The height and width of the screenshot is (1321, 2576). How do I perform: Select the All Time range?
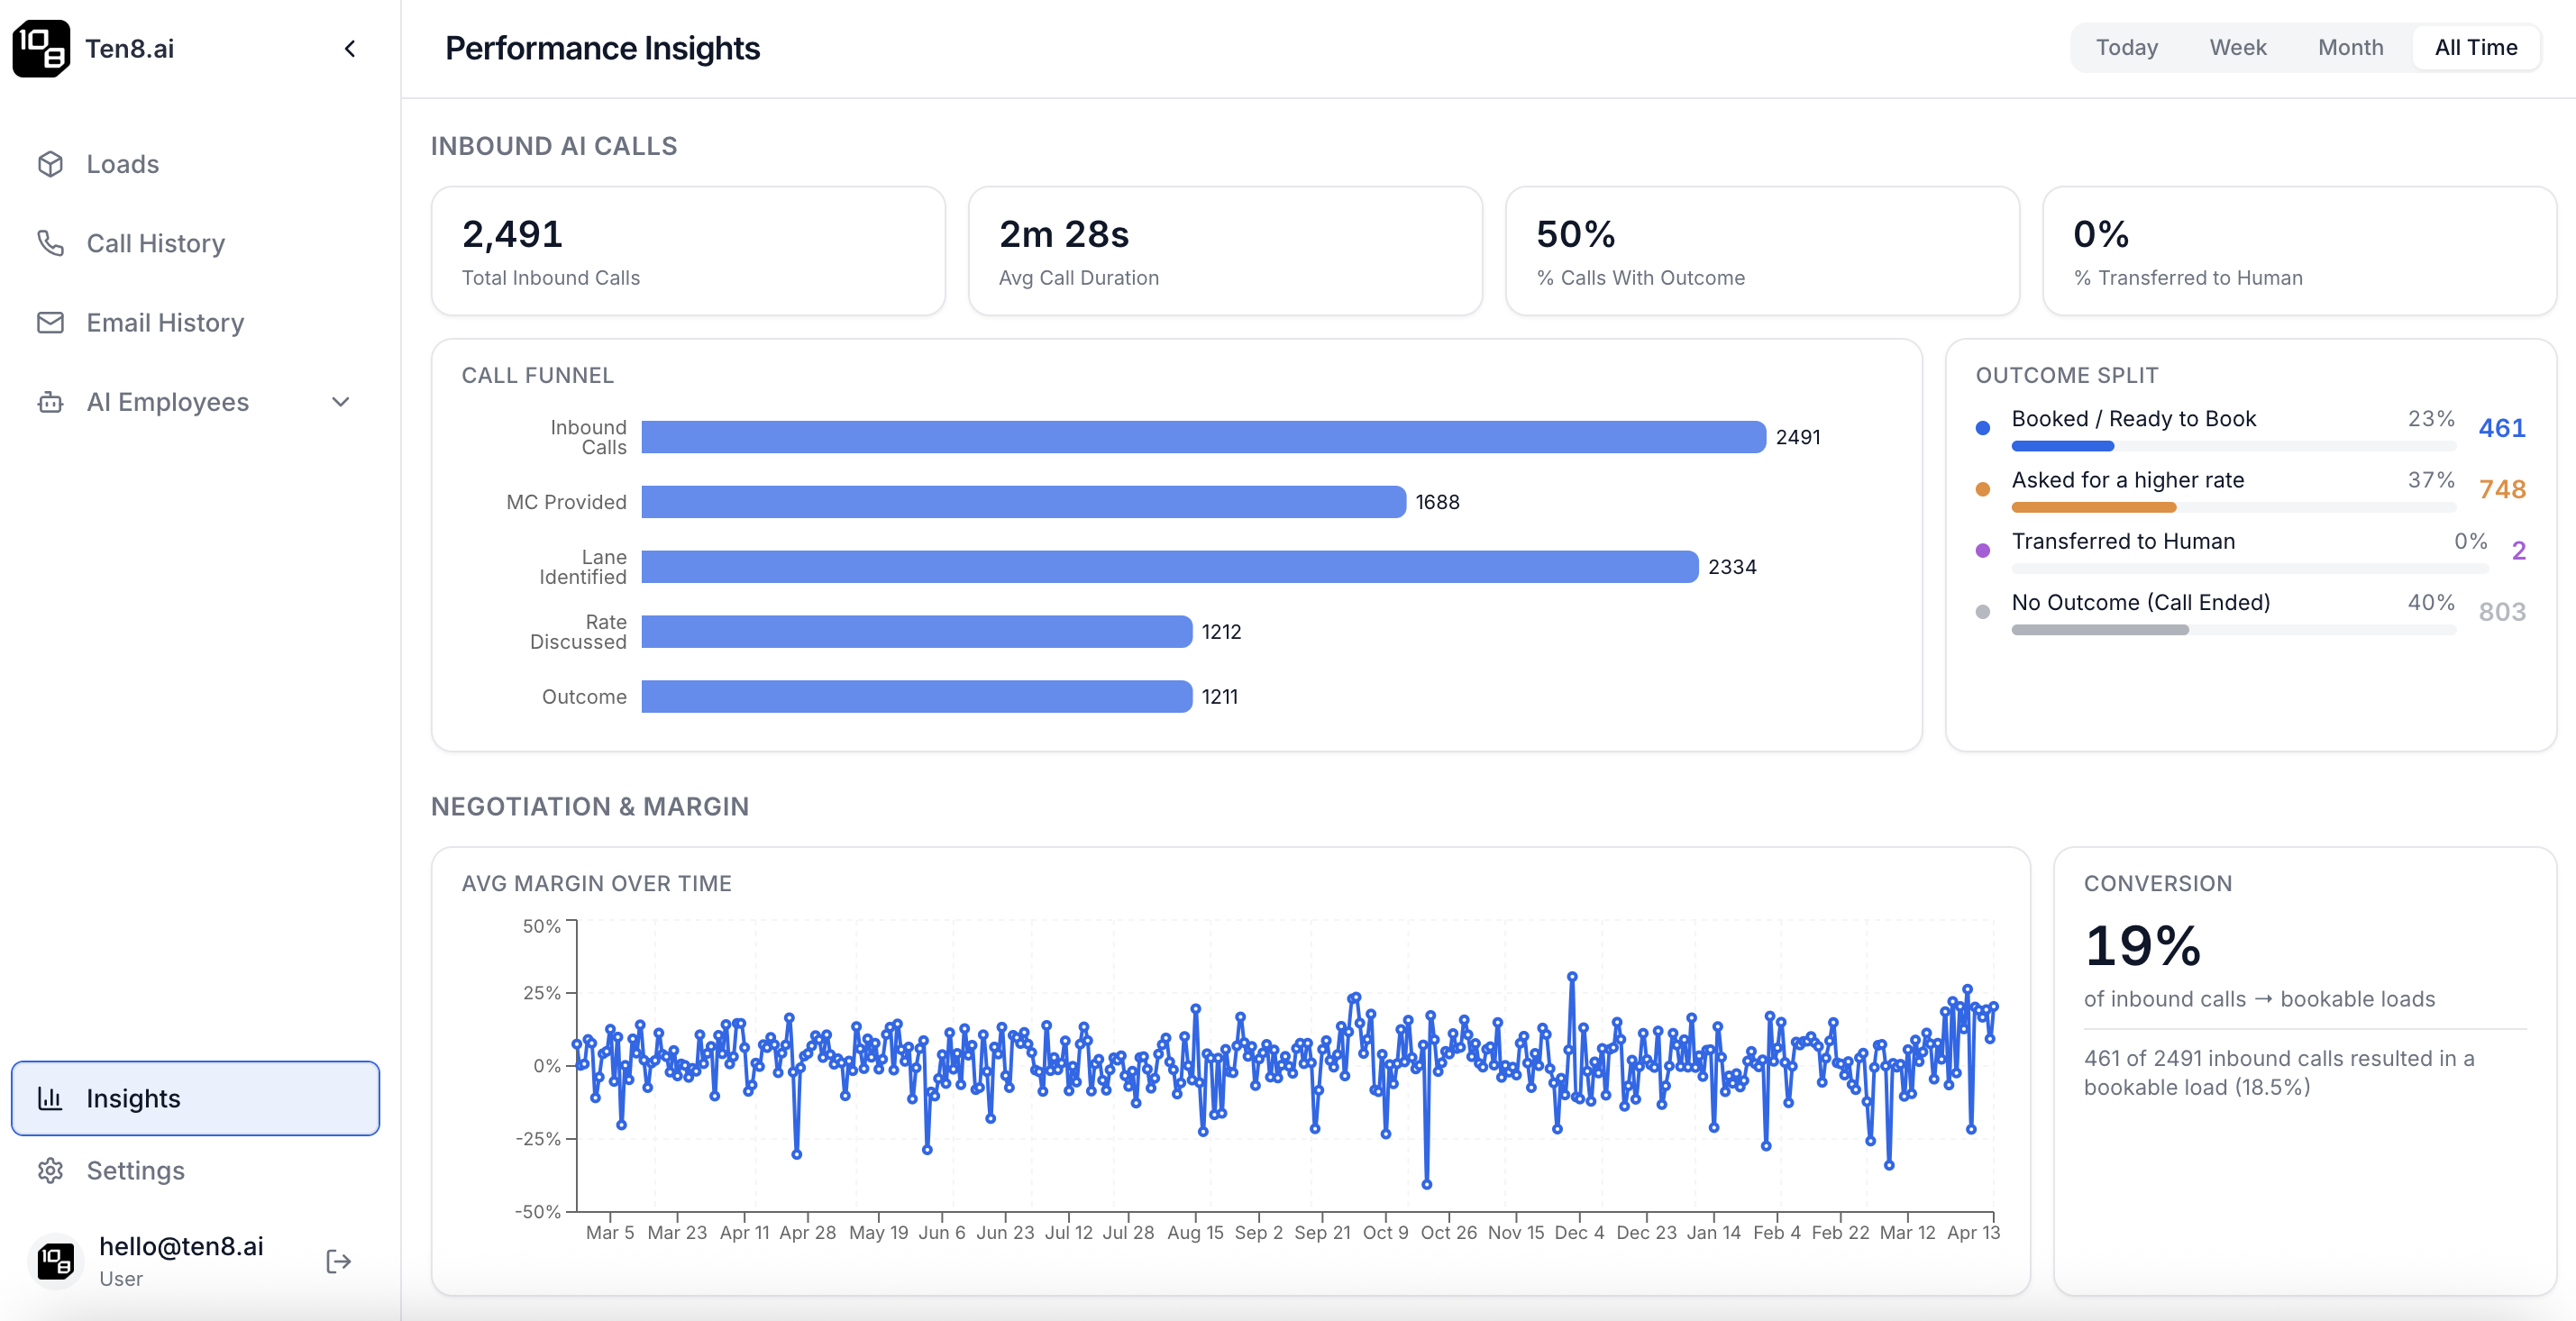click(2475, 47)
